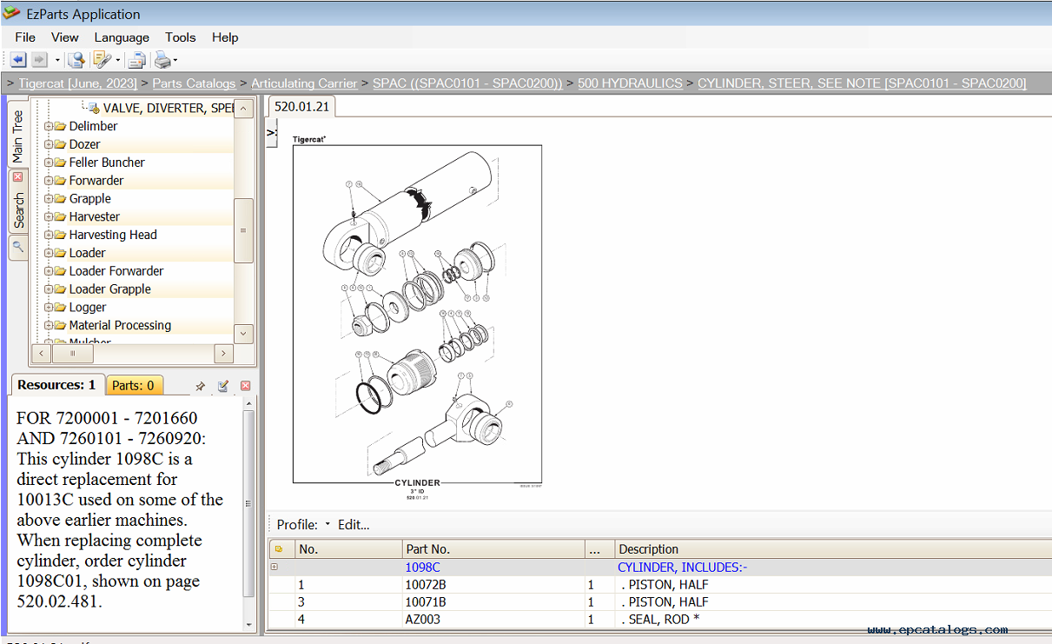Select Harvesting Head in the tree
This screenshot has height=644, width=1052.
pyautogui.click(x=113, y=235)
